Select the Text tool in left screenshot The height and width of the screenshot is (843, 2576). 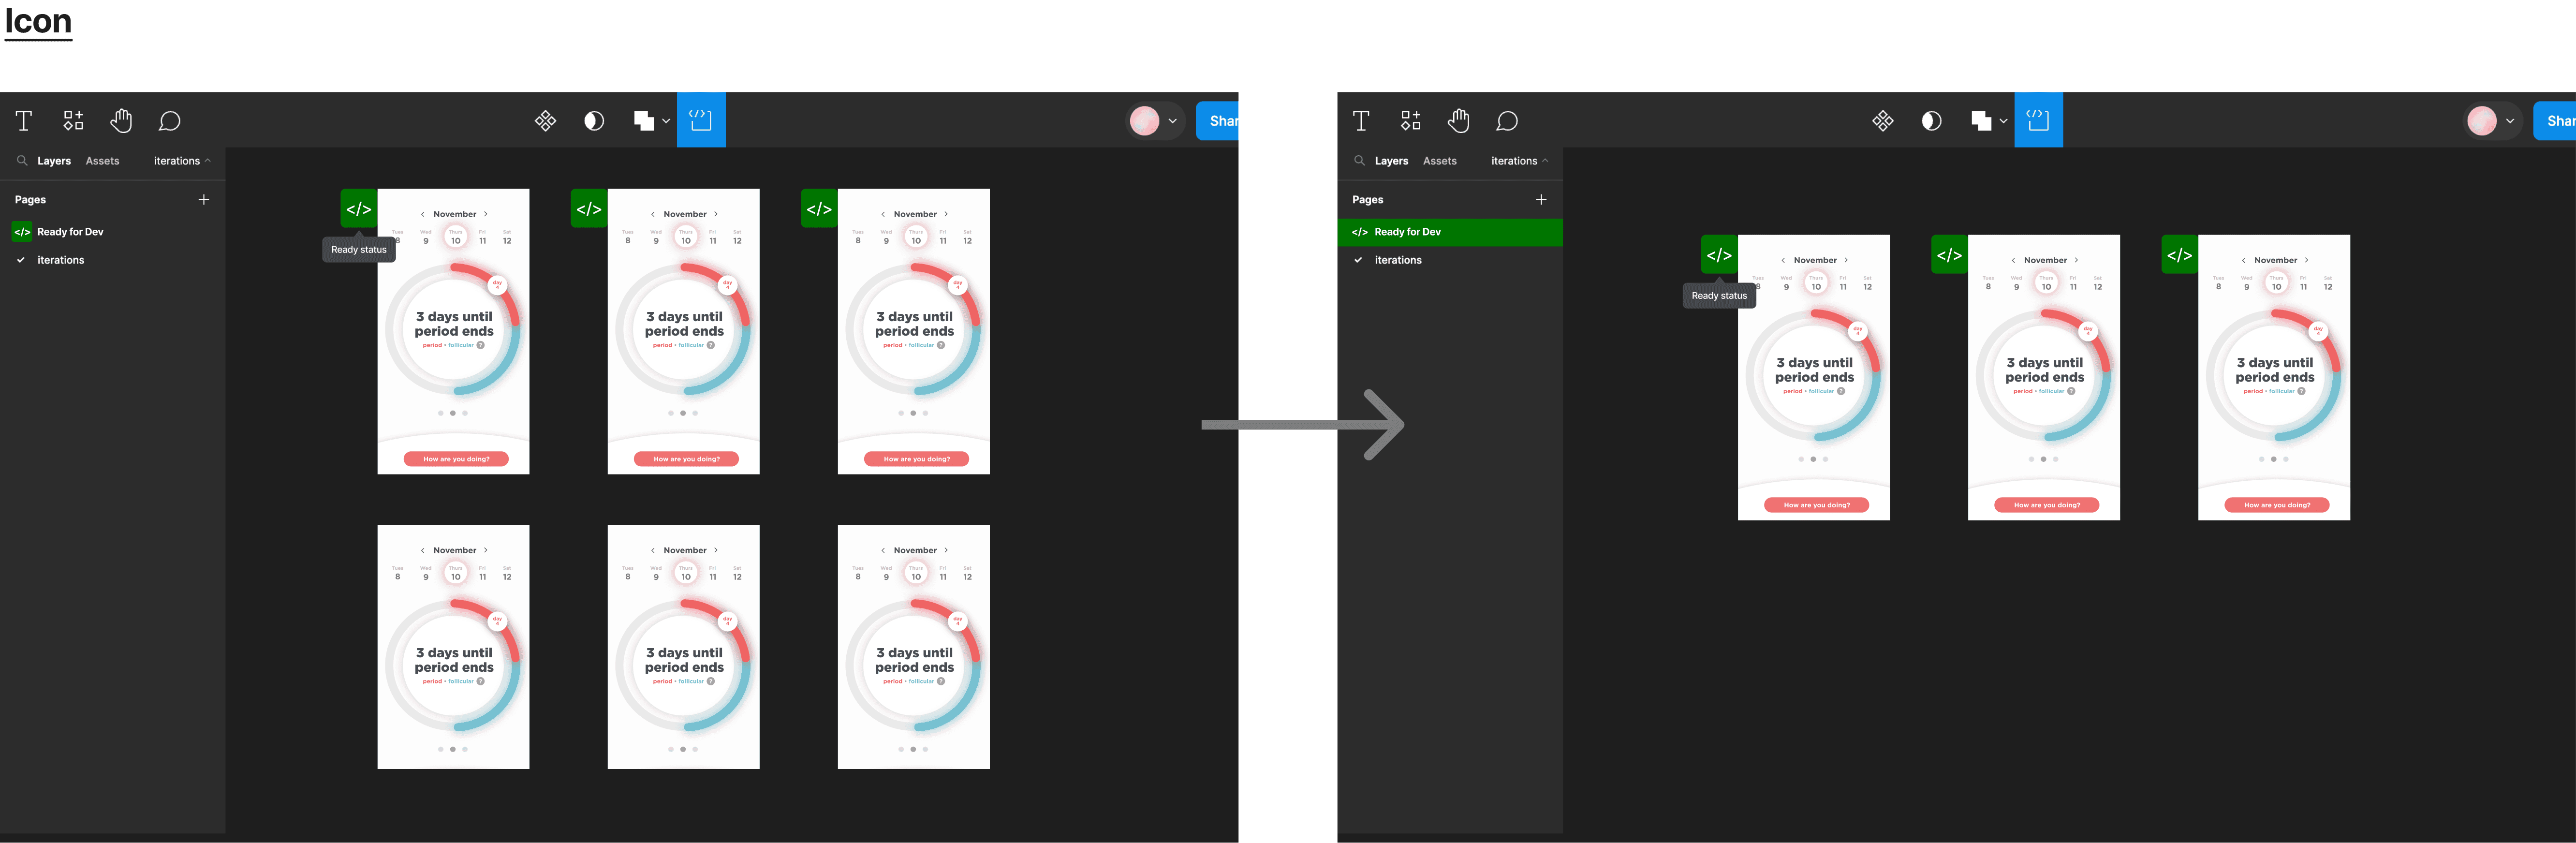point(24,121)
